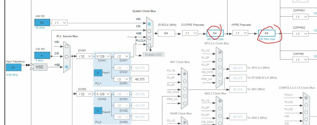Open the disabled DIVQ2 /2 dropdown
The width and height of the screenshot is (317, 125).
(122, 105)
